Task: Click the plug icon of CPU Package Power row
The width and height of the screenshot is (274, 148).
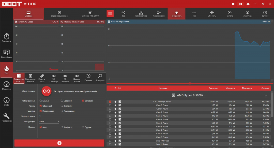Action: [x=115, y=102]
